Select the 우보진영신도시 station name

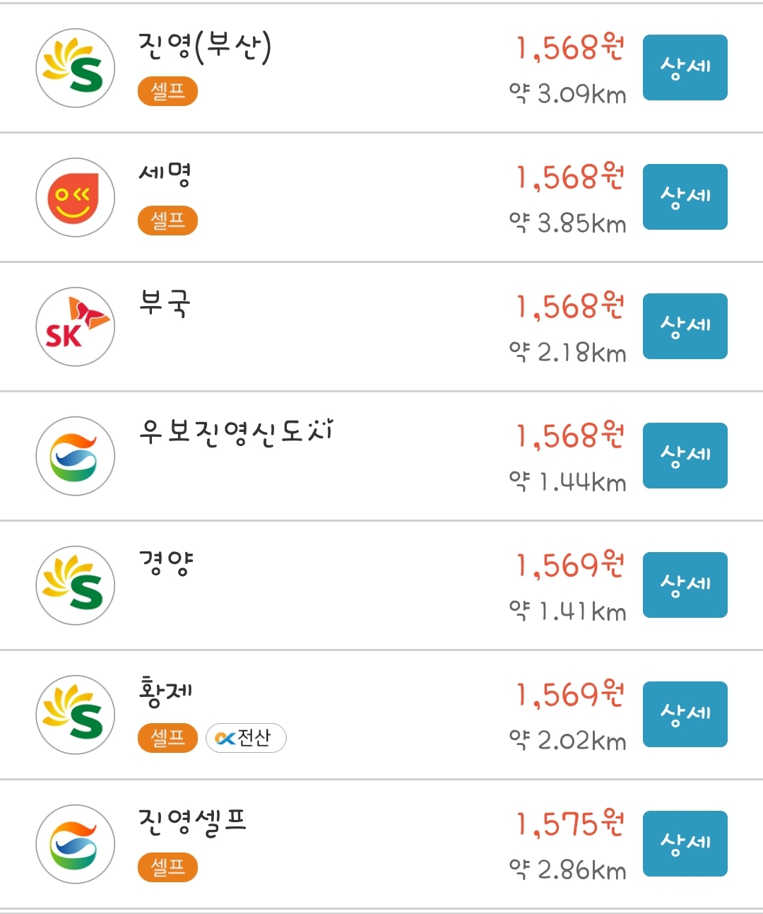236,431
